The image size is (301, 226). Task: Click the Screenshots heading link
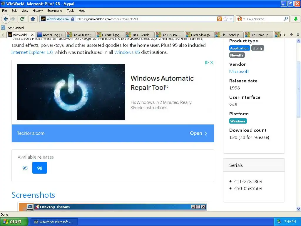coord(33,195)
